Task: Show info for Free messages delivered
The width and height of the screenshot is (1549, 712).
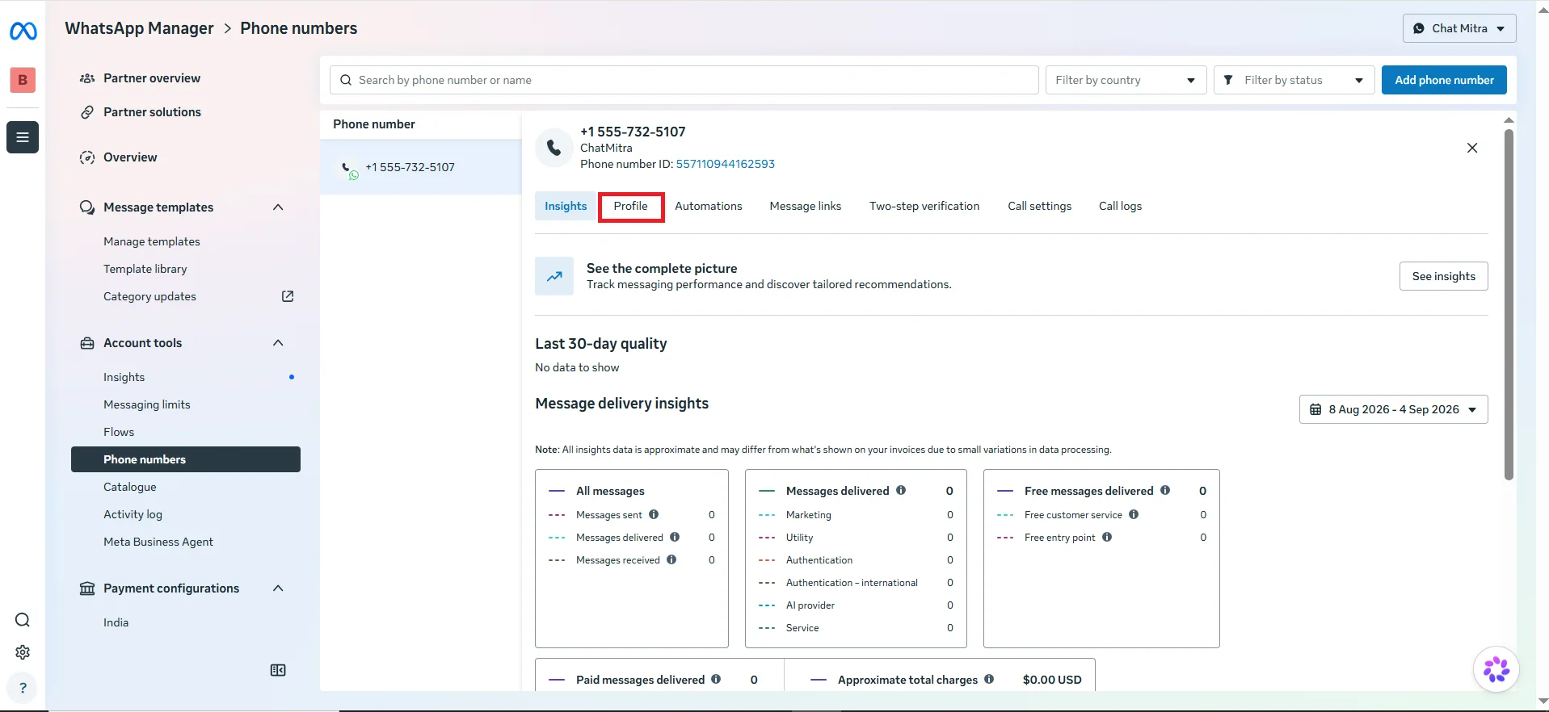Action: click(x=1165, y=490)
